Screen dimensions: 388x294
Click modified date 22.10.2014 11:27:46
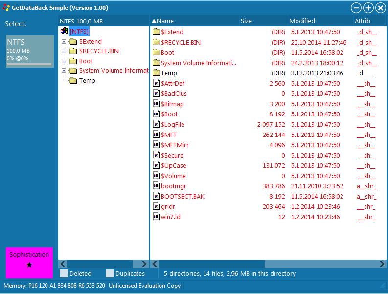point(319,43)
